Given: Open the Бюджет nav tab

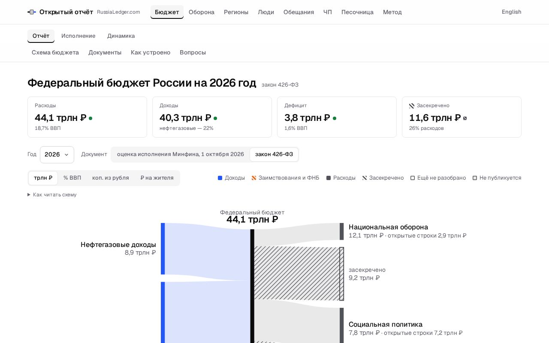Looking at the screenshot, I should pos(167,12).
